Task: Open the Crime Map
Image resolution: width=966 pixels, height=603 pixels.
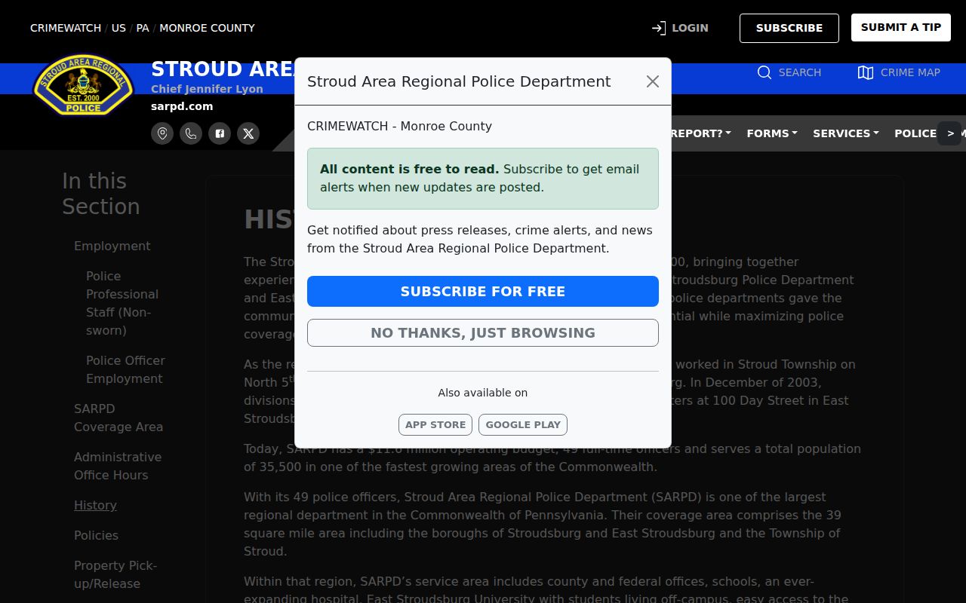Action: (899, 72)
